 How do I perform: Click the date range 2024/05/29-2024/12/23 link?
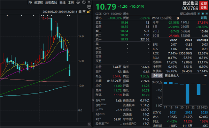point(62,12)
